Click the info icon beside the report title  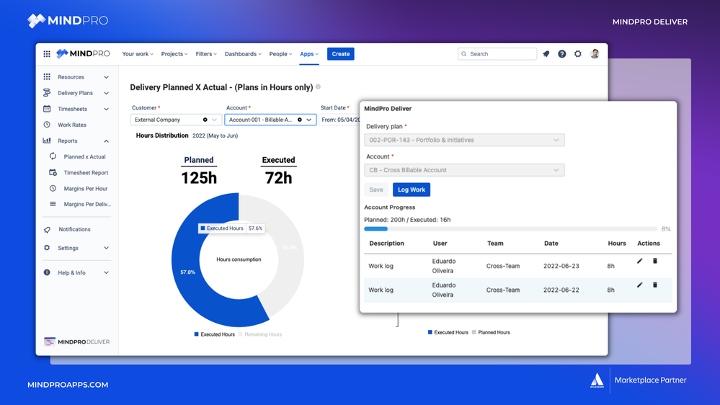click(x=319, y=86)
